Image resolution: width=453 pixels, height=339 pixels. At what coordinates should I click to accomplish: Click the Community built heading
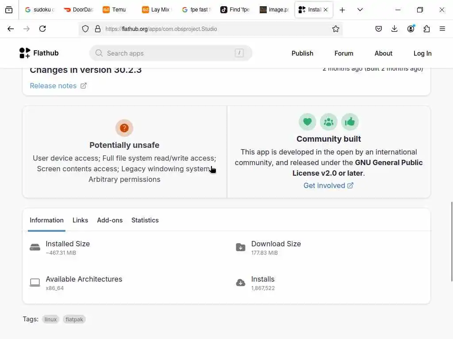point(329,139)
